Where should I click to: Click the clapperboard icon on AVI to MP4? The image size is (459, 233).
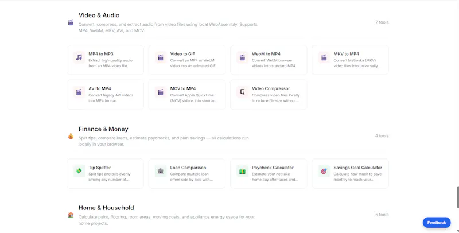pyautogui.click(x=79, y=92)
